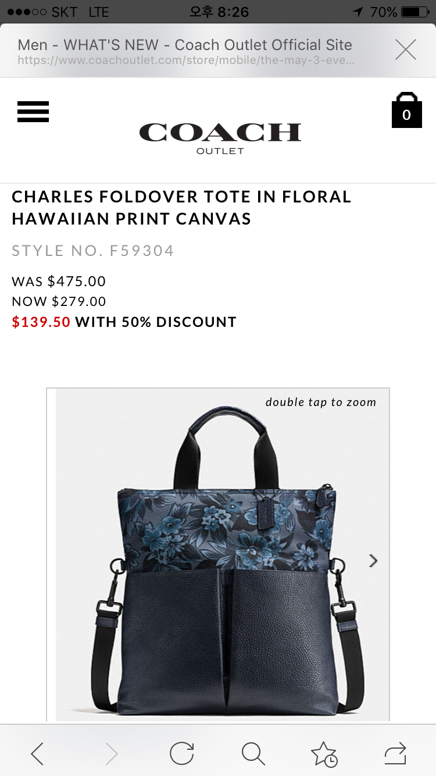Show the next product image arrow

pos(373,561)
